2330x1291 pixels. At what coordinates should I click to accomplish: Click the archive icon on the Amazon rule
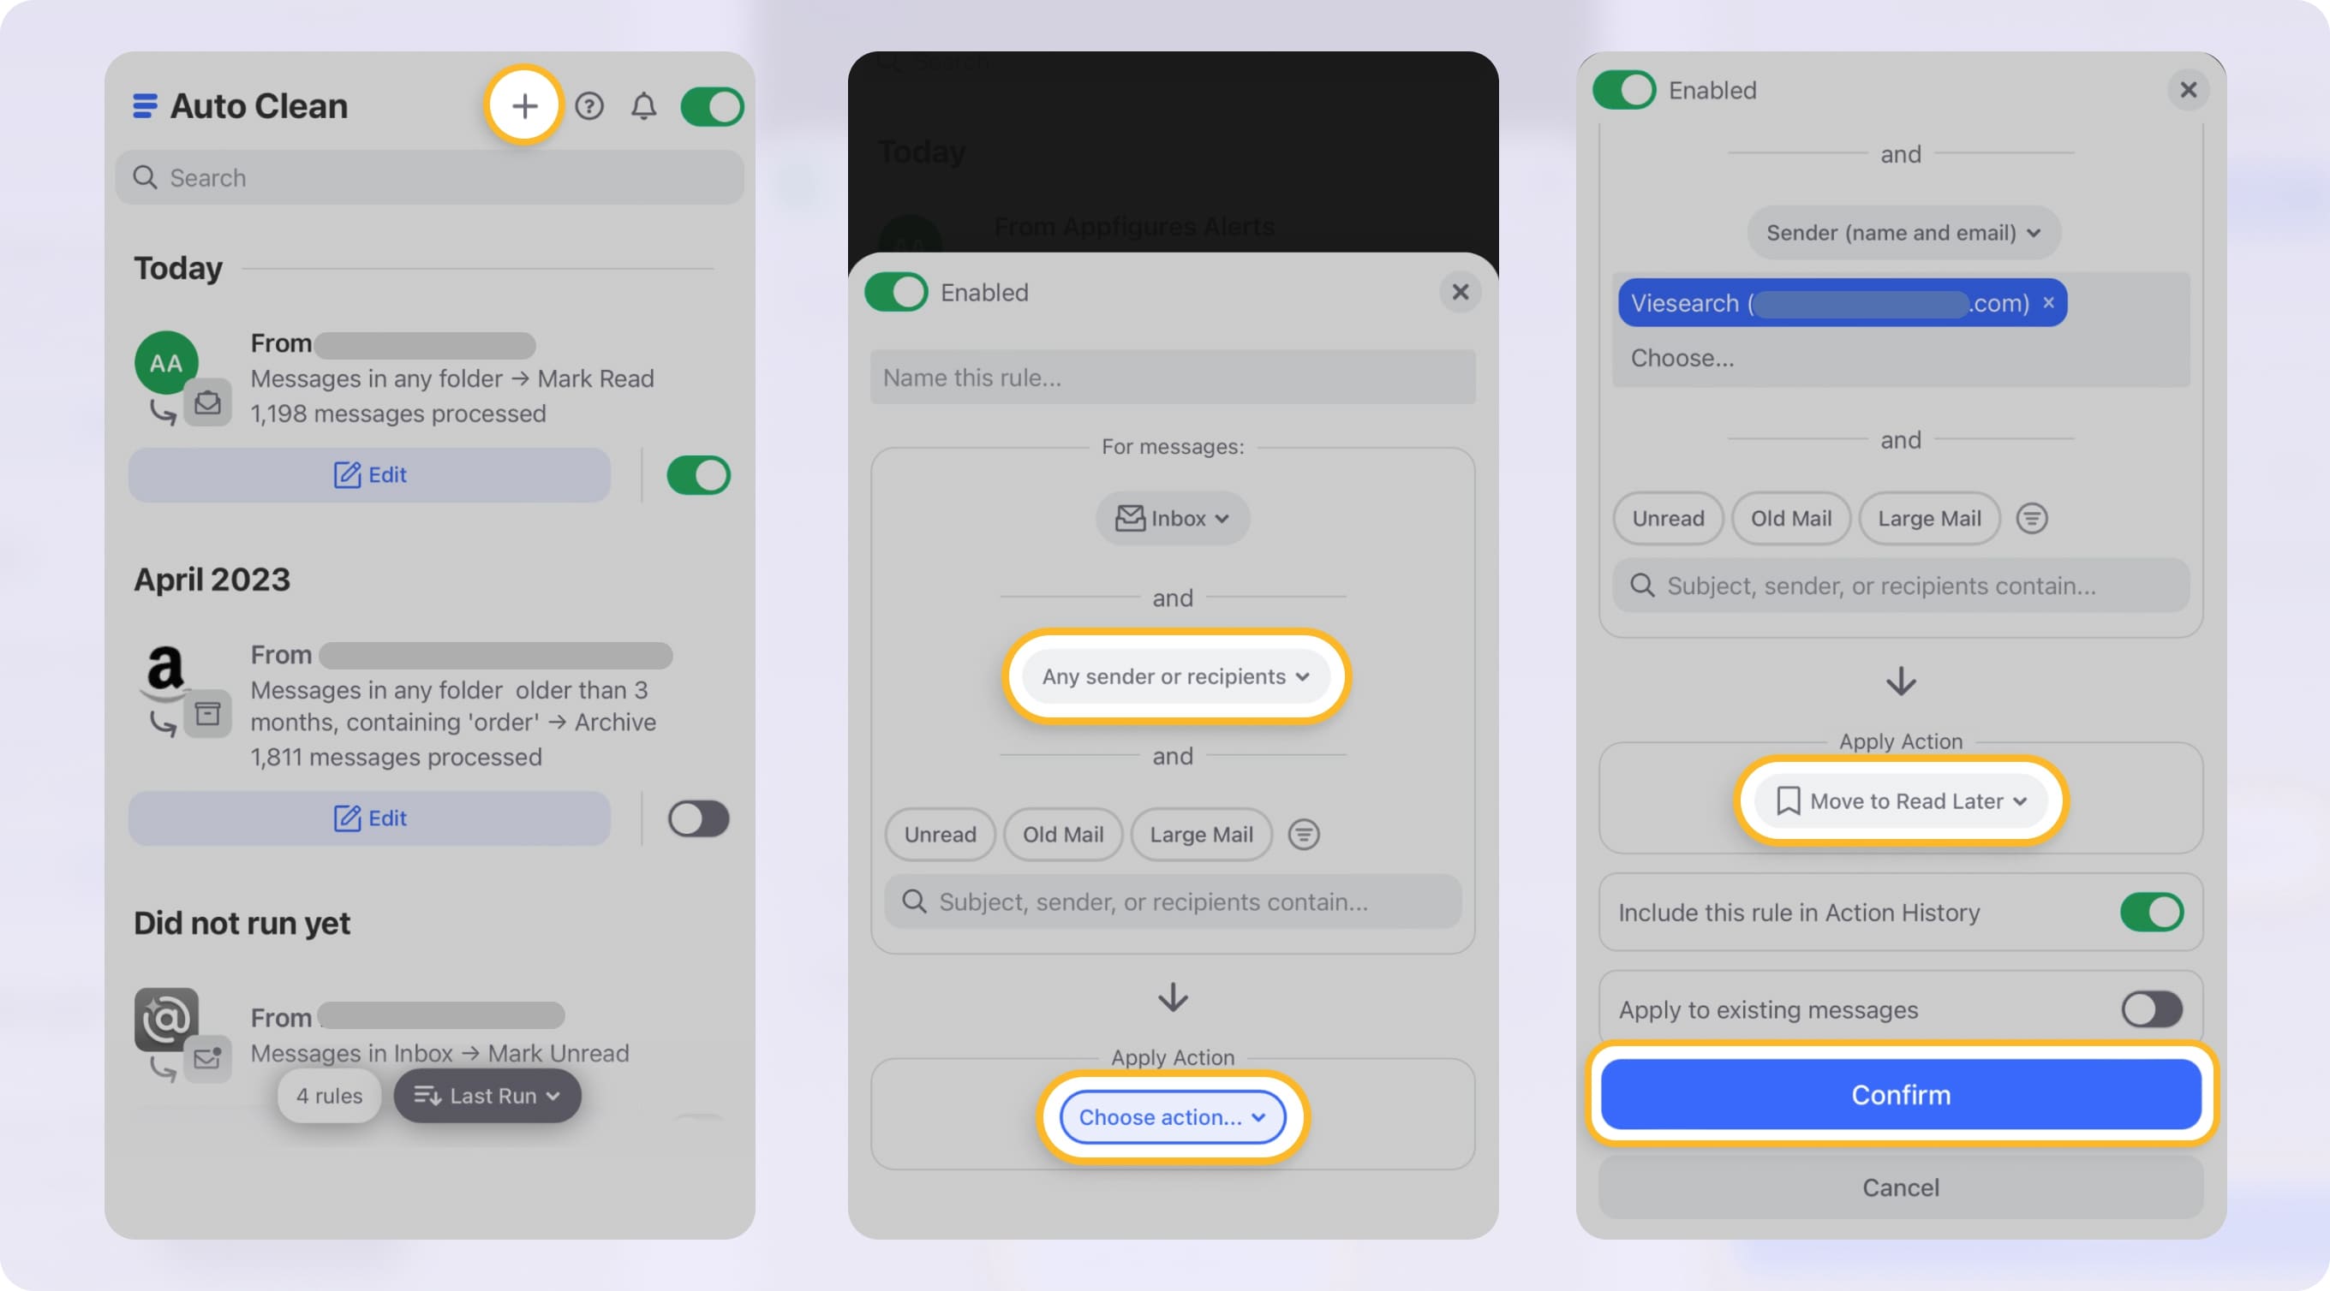pyautogui.click(x=208, y=713)
